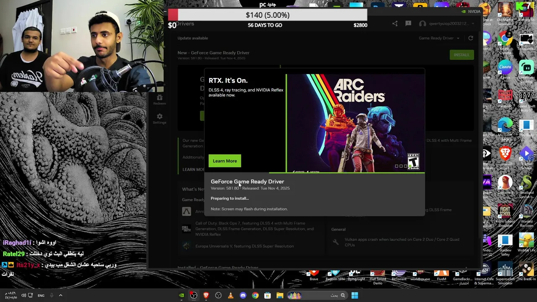Click the worldbox.exe desktop shortcut
The height and width of the screenshot is (302, 537).
tap(420, 276)
